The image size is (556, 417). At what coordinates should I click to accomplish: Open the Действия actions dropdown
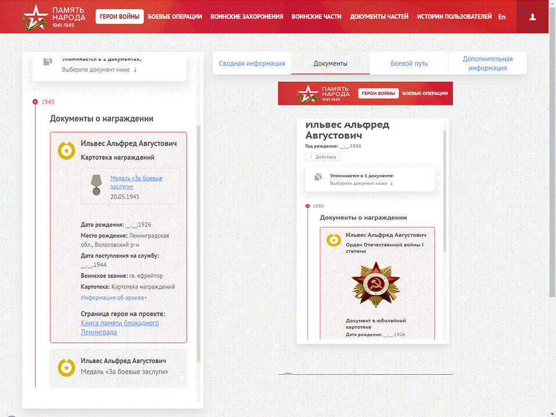(323, 157)
